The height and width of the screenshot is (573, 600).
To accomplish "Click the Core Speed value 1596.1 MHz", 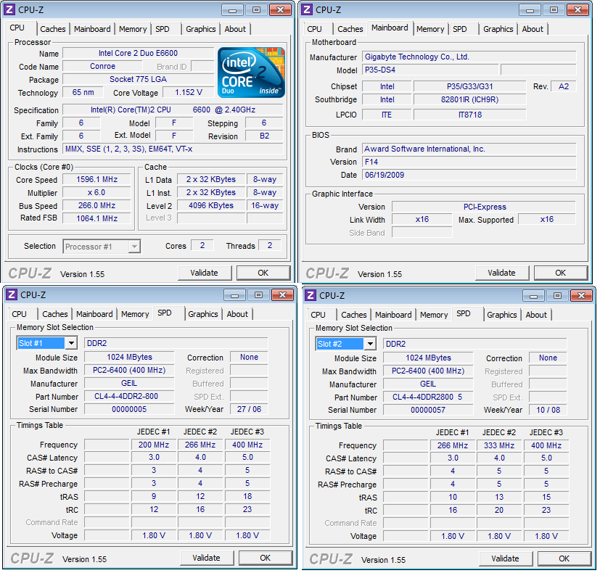I will tap(96, 179).
